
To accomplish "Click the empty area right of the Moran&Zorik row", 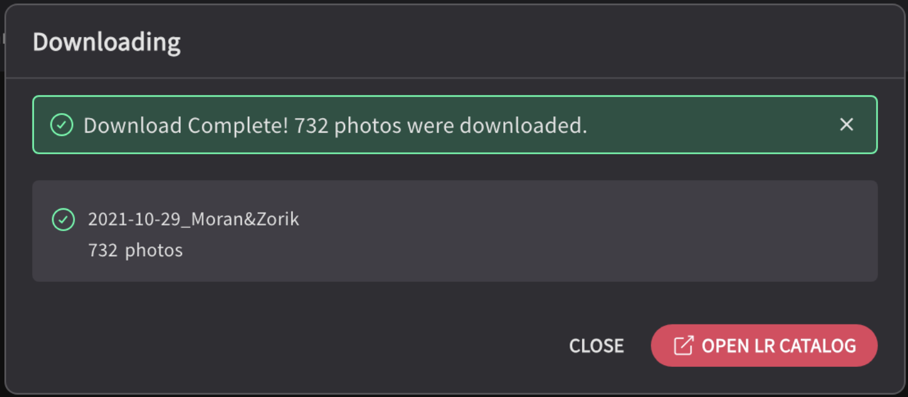I will pos(584,231).
